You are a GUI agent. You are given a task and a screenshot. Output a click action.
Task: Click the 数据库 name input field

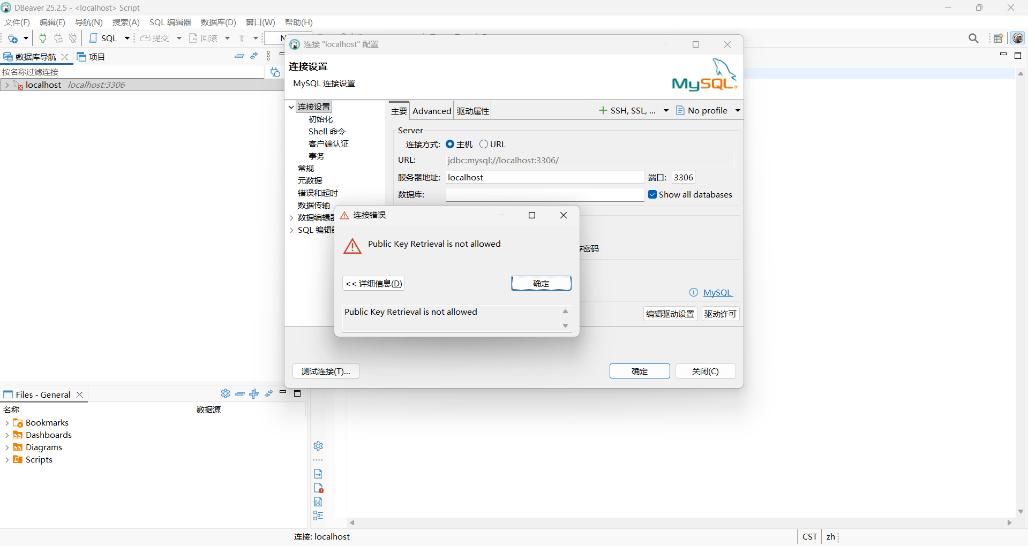click(545, 195)
